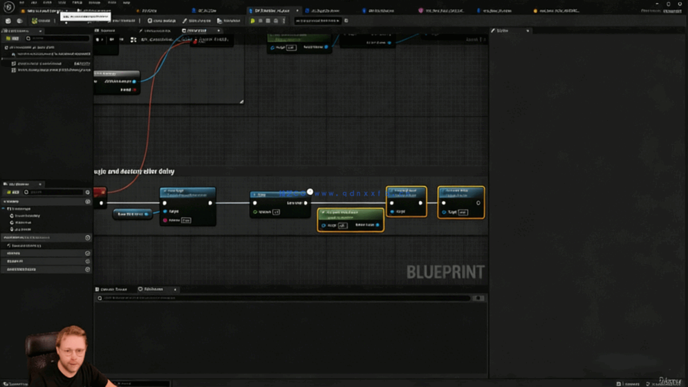688x387 pixels.
Task: Focus the Components panel search field
Action: 57,39
